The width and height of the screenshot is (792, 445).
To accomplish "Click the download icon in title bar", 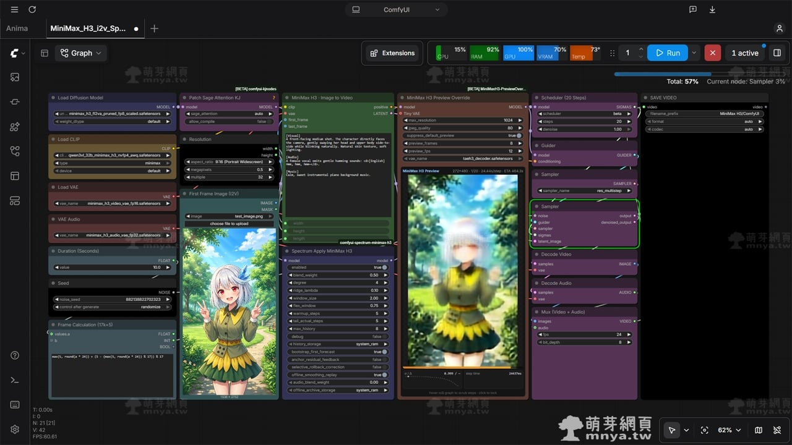I will pyautogui.click(x=712, y=9).
